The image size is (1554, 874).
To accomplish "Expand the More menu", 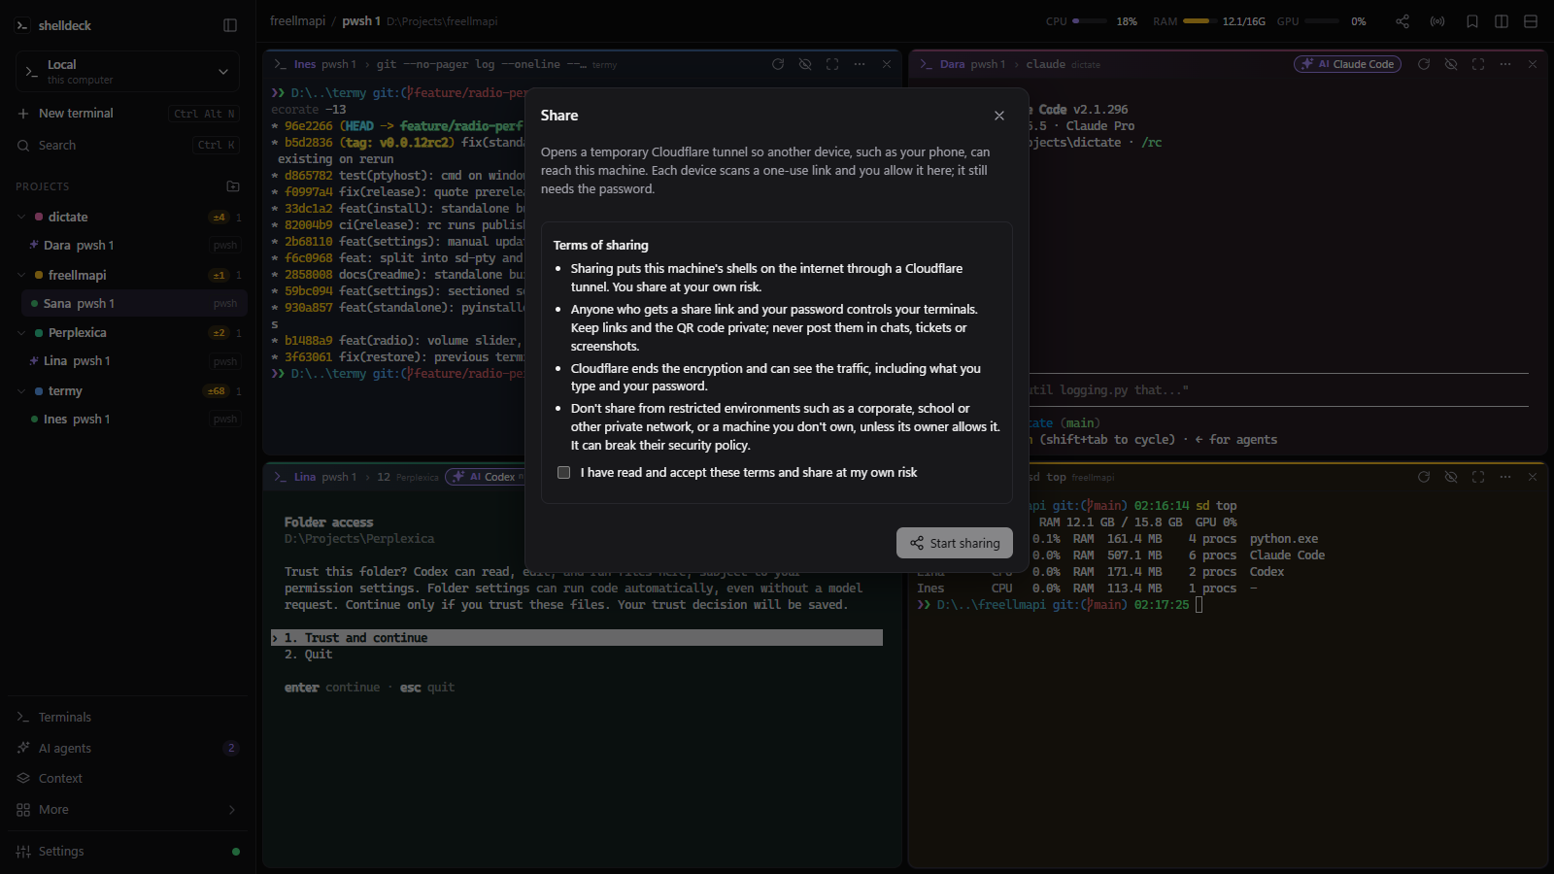I will coord(127,810).
